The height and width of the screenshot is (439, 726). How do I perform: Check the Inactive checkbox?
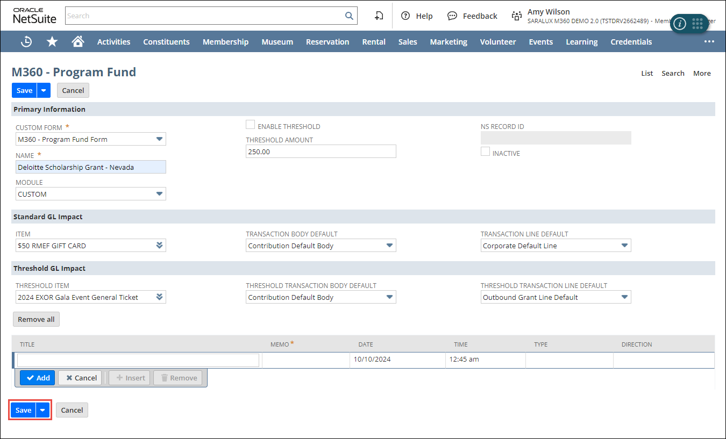click(485, 152)
